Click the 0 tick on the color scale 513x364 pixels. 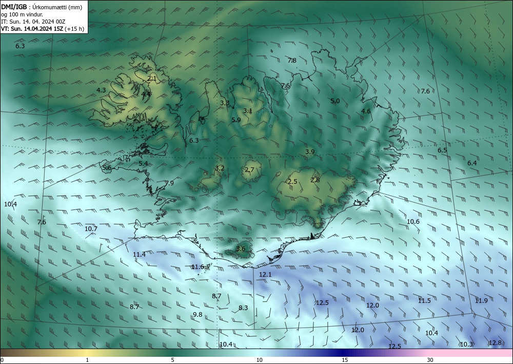[x=2, y=360]
